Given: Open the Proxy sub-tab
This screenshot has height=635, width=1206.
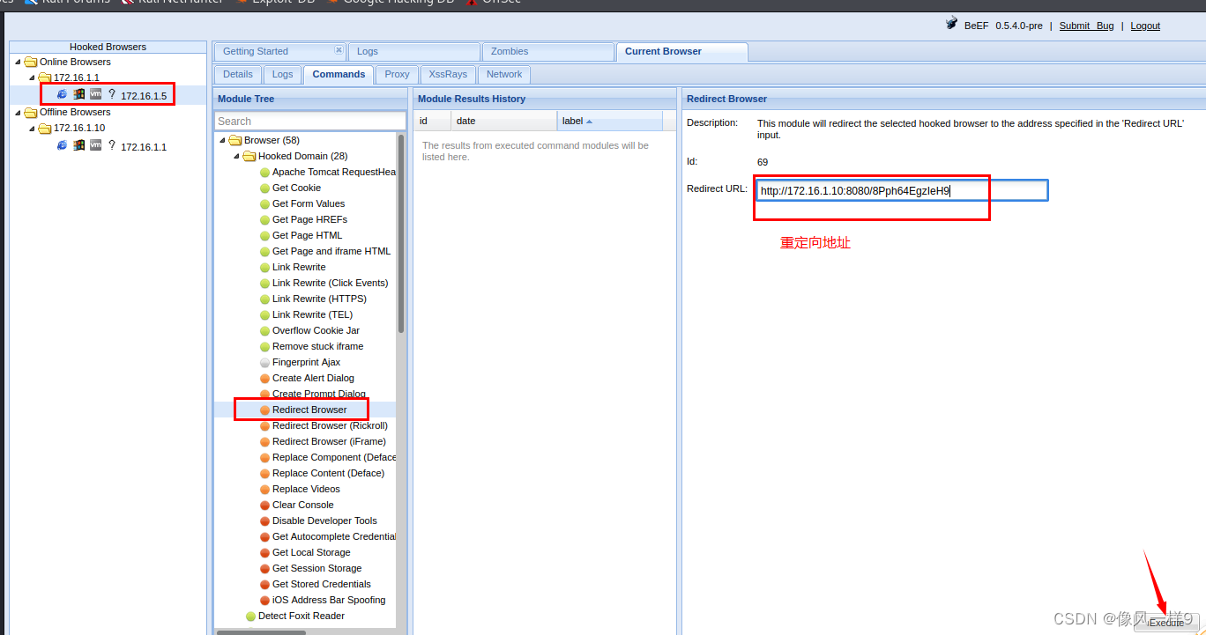Looking at the screenshot, I should click(398, 74).
